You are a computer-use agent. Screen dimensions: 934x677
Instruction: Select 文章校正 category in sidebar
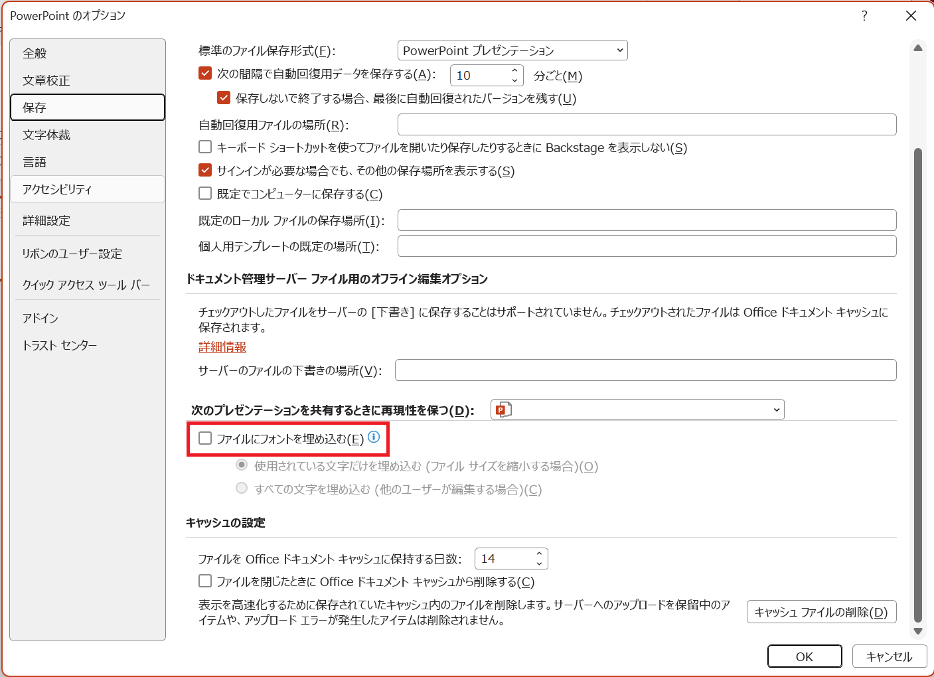88,80
